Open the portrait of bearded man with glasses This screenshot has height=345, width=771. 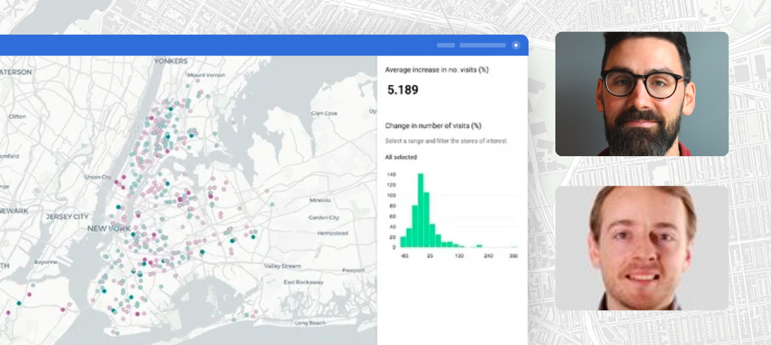(642, 94)
